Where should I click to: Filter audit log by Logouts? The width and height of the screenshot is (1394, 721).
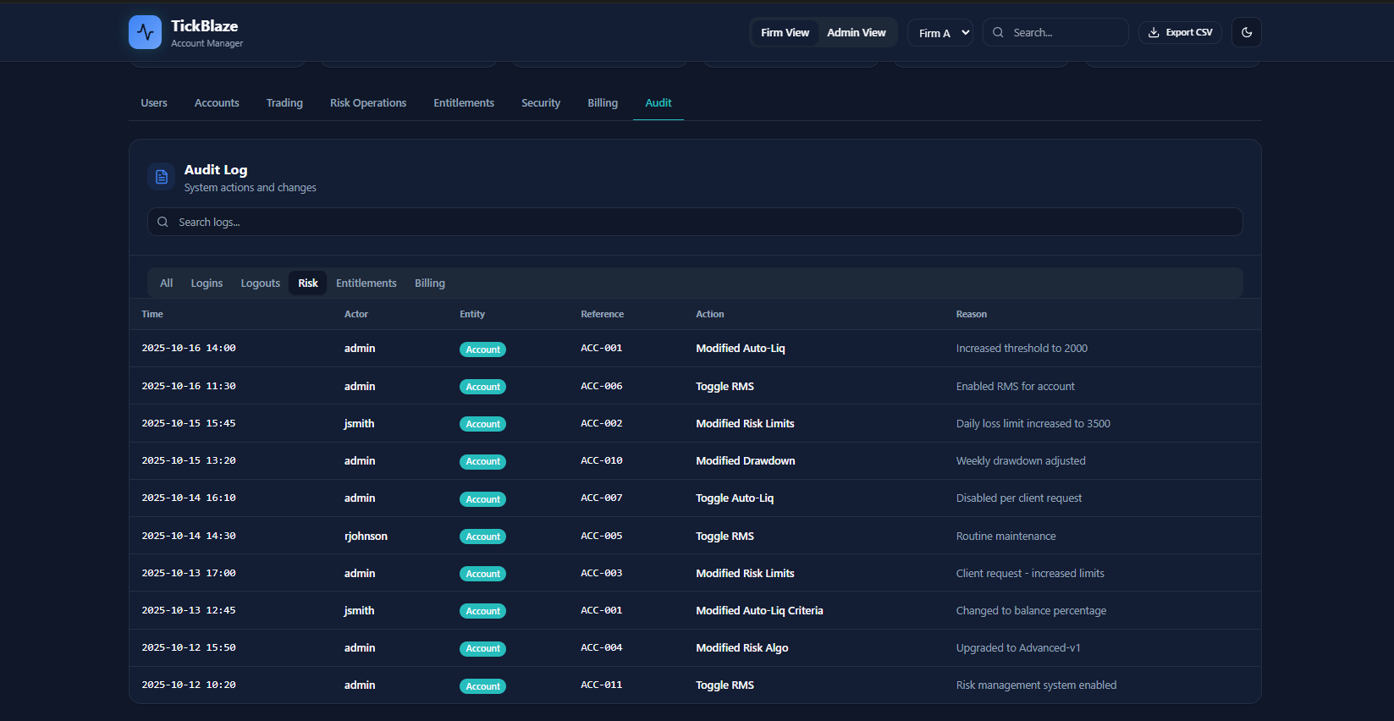[260, 283]
